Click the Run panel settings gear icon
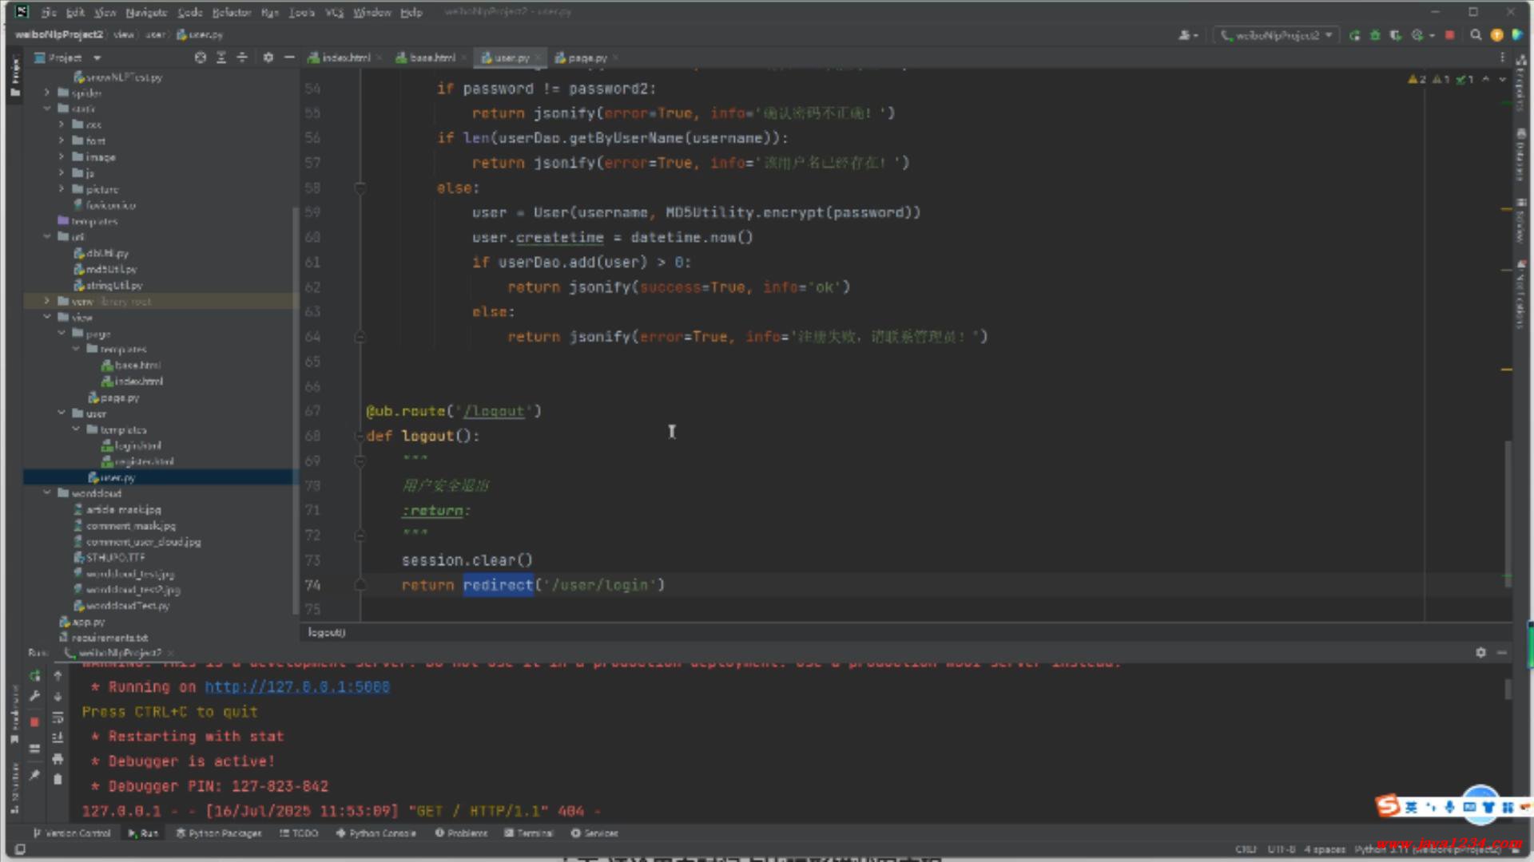The image size is (1534, 862). point(1480,653)
